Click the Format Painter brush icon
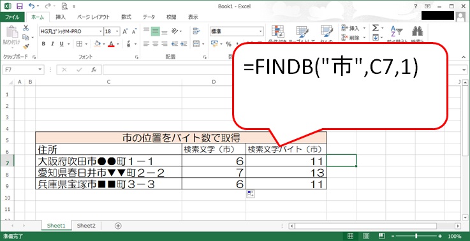Viewport: 470px width, 241px height. coord(26,47)
